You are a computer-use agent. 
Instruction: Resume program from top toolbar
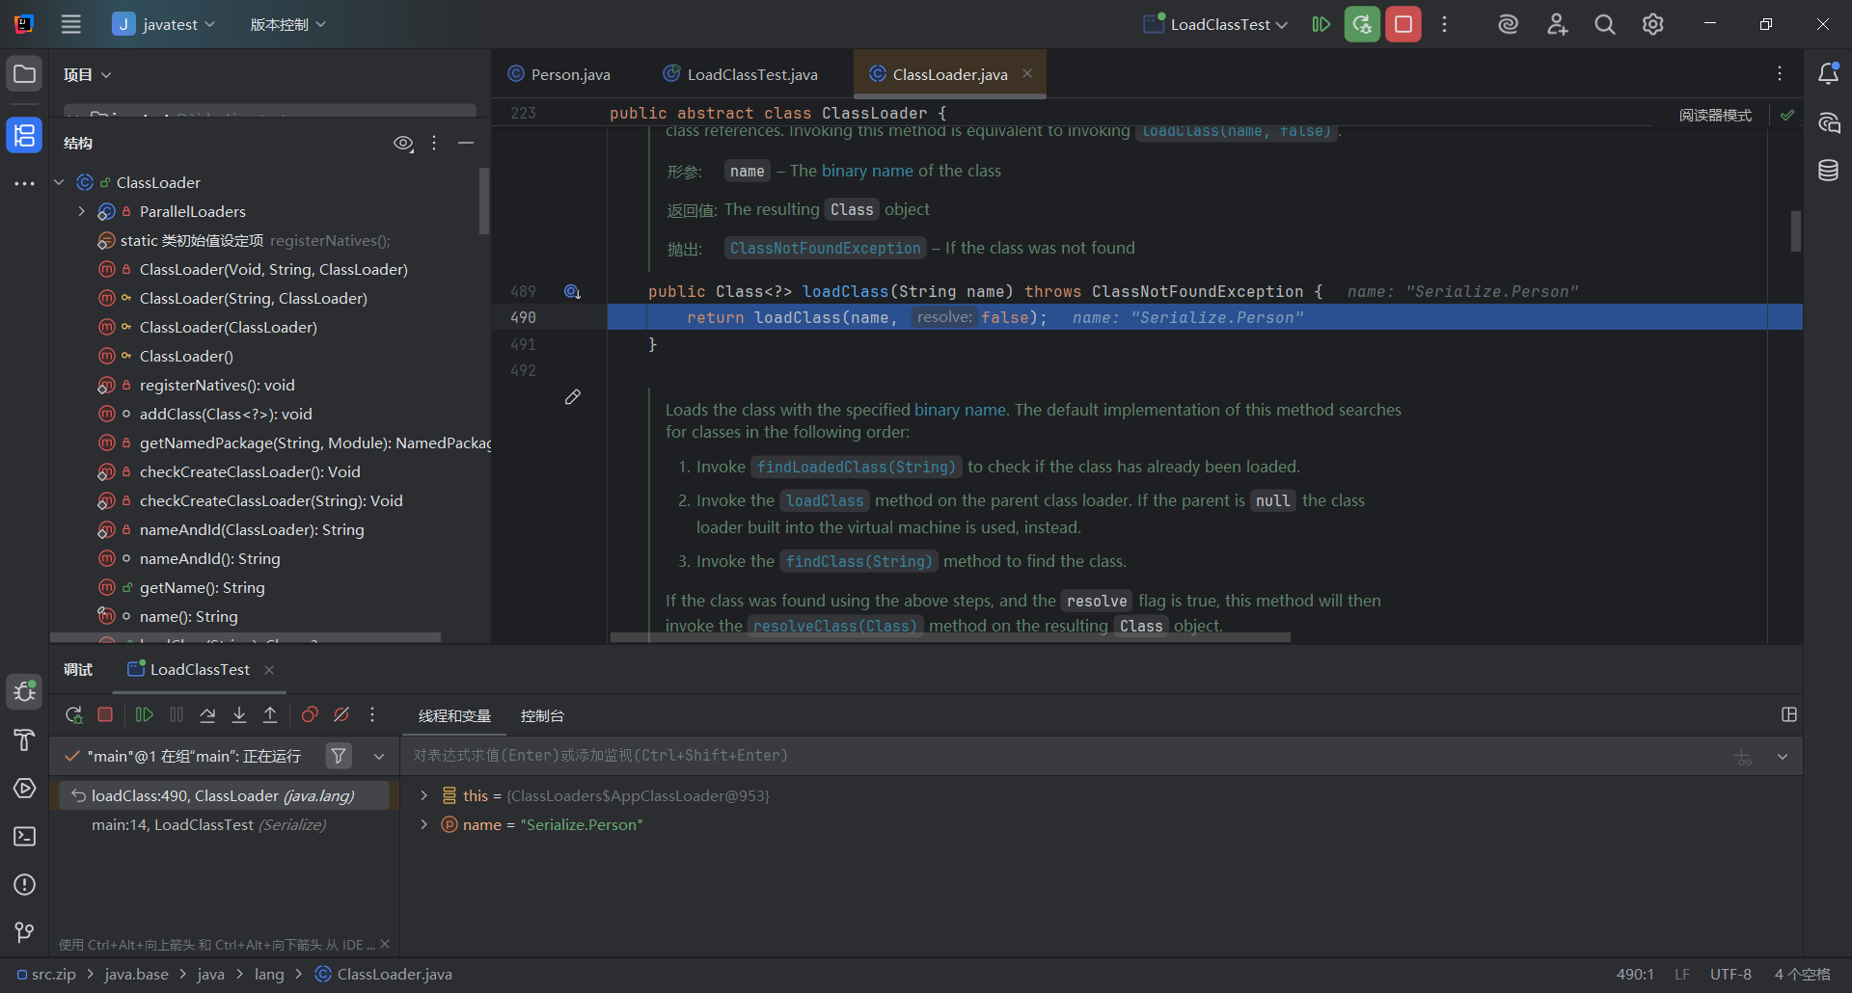pos(1321,24)
